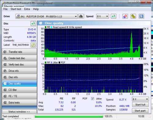Open the Extra menu

27,9
